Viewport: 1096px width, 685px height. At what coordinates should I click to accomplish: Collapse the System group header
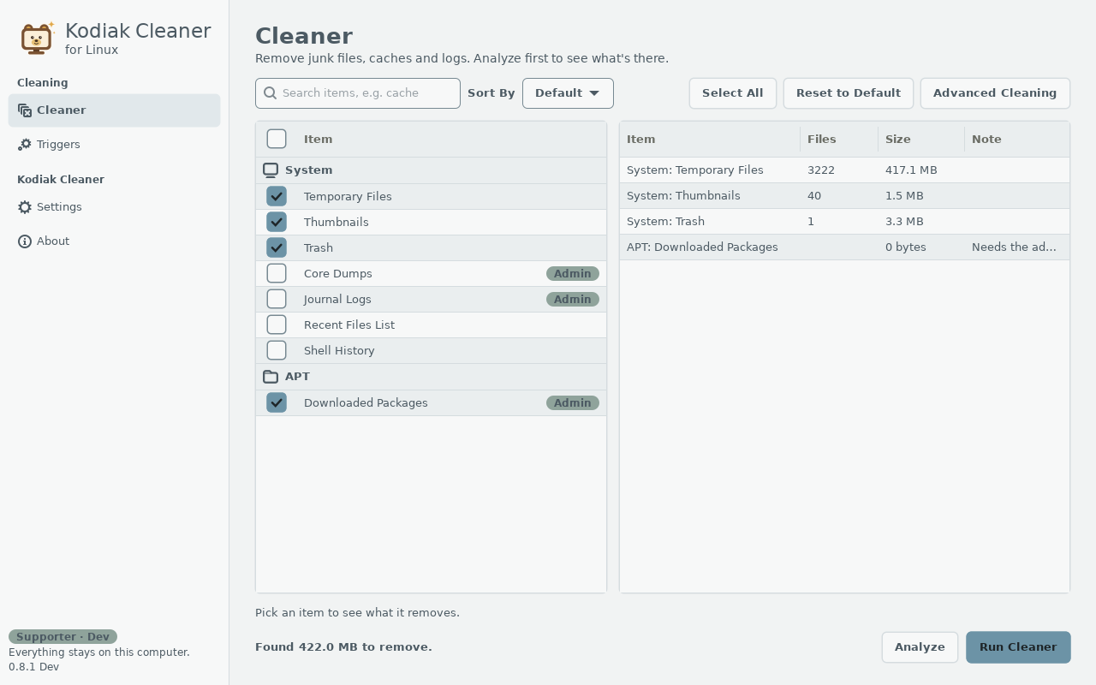click(x=431, y=170)
